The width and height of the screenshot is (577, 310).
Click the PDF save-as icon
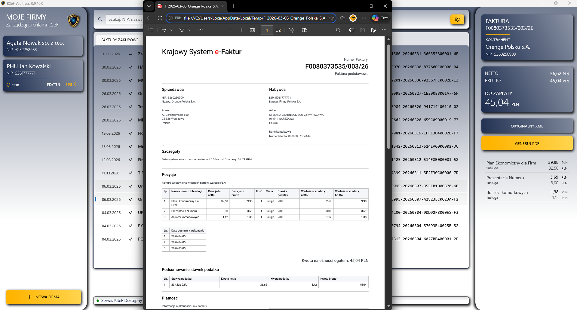tap(373, 30)
